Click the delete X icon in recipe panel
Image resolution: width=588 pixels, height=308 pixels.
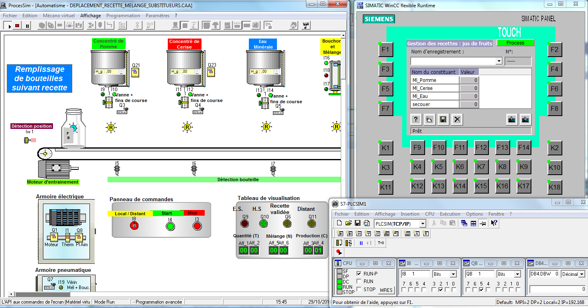coord(457,119)
